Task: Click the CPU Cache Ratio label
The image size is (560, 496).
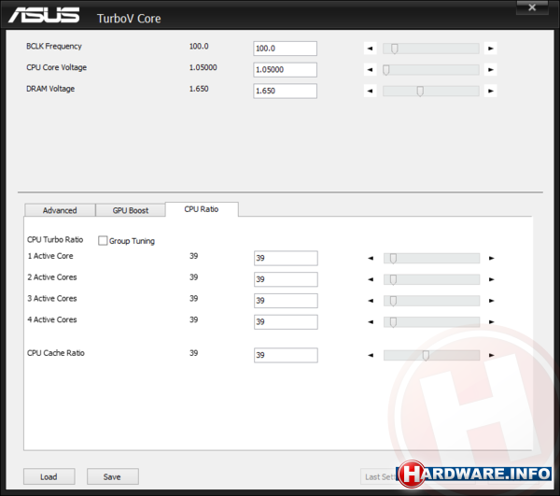Action: pos(56,353)
